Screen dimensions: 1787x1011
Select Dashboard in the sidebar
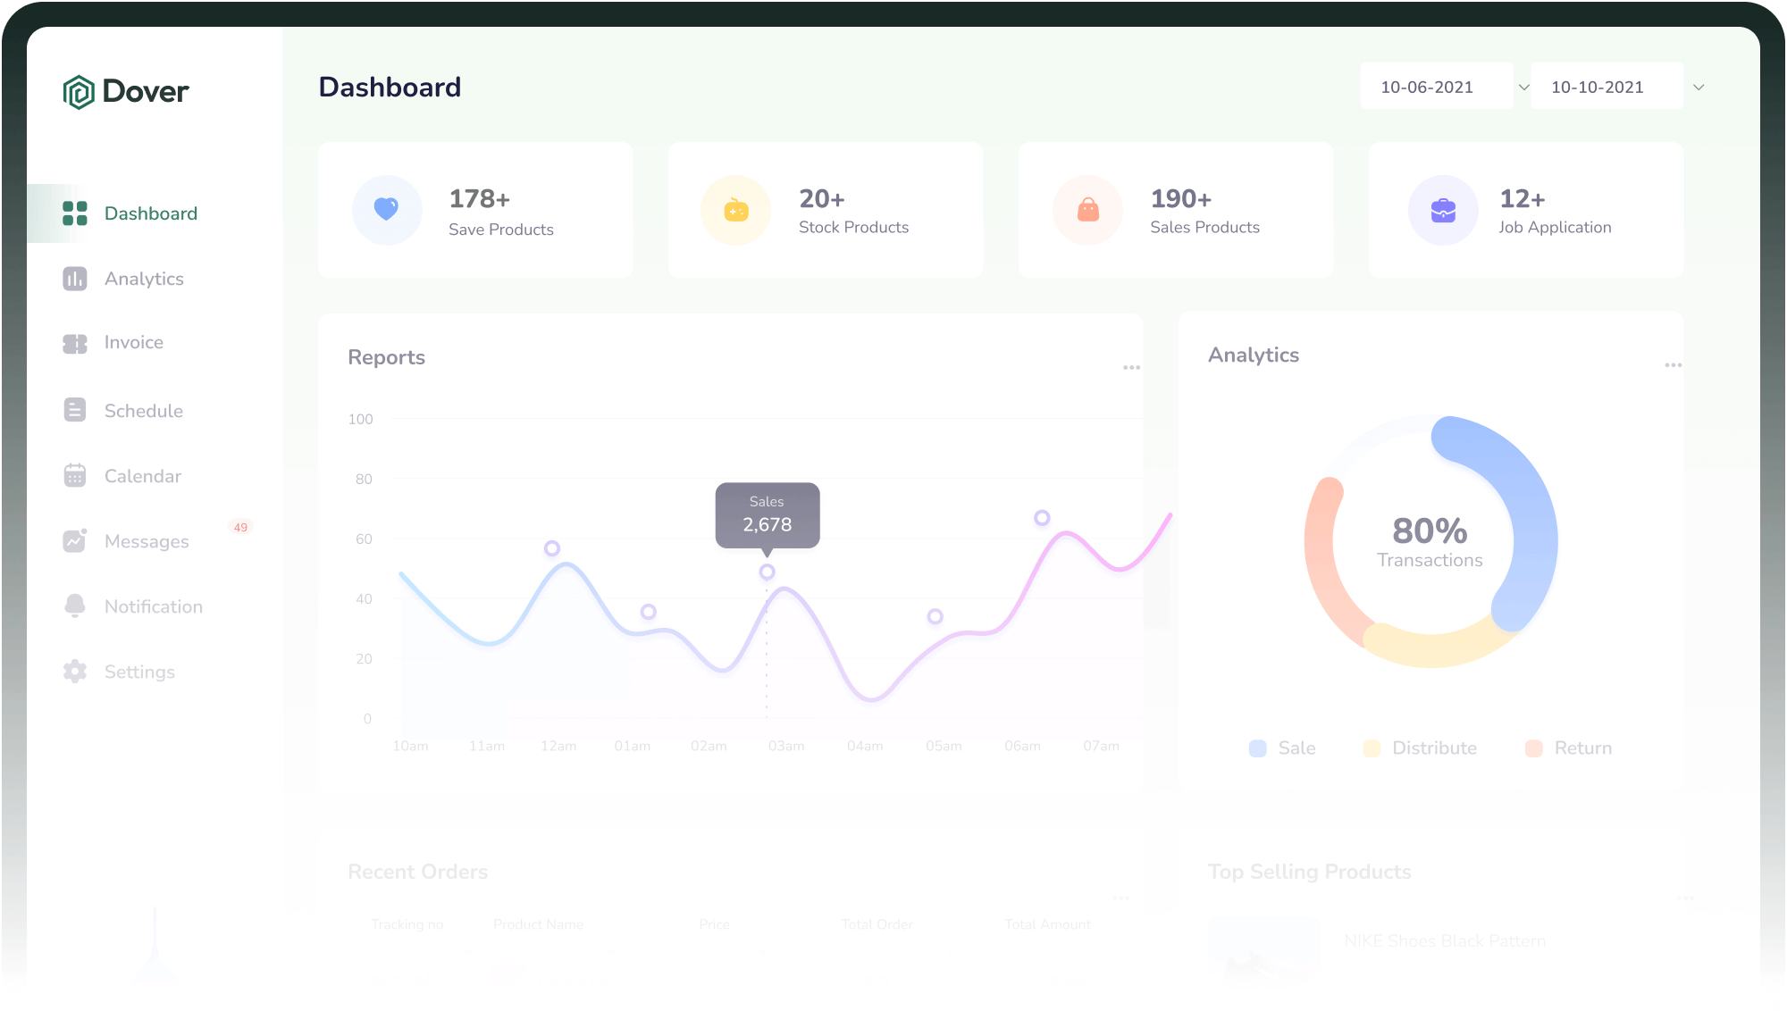pyautogui.click(x=150, y=213)
